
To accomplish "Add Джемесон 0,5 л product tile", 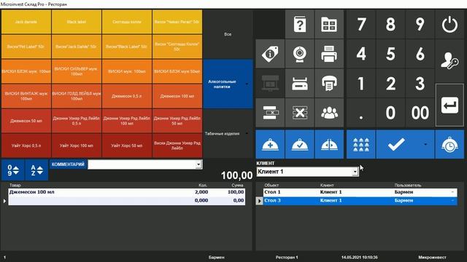I will pos(127,96).
